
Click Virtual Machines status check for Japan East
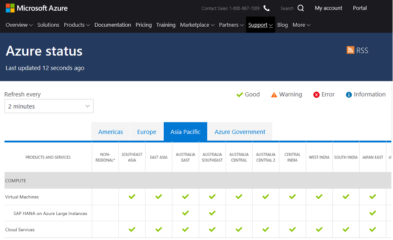373,197
